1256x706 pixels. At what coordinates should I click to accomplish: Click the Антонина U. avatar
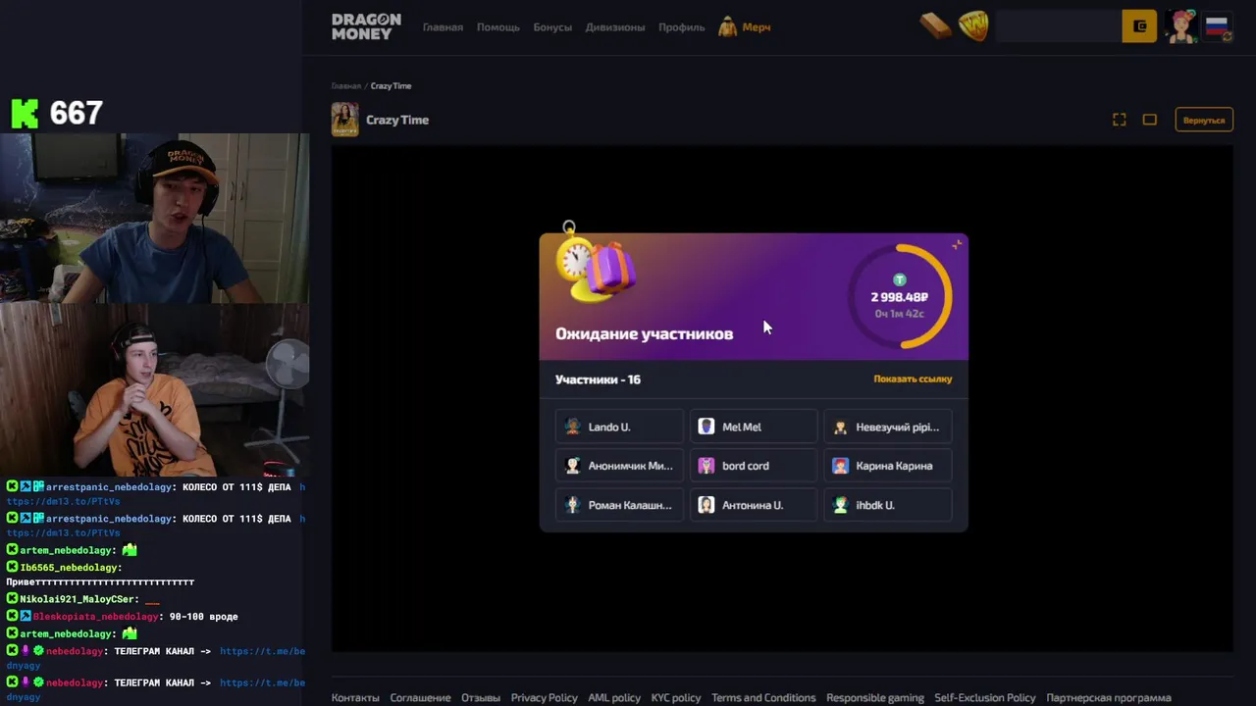pos(706,505)
